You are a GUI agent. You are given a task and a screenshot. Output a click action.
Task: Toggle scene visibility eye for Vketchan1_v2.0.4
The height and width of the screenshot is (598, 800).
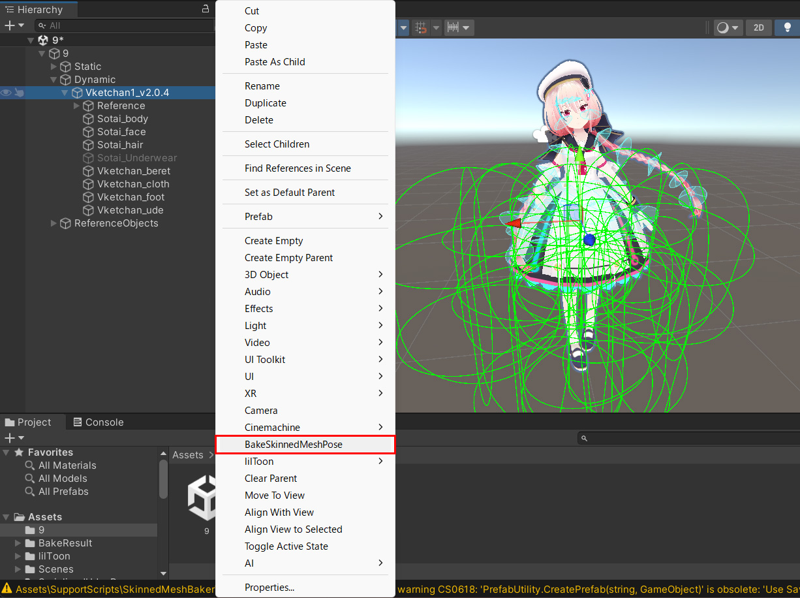(6, 93)
